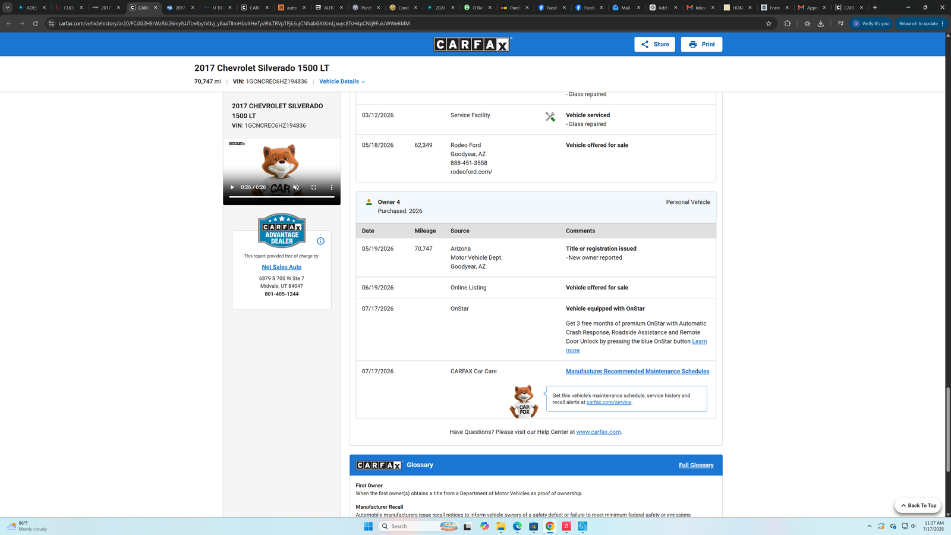Click the CARFAX Advantage Dealer info icon

321,241
